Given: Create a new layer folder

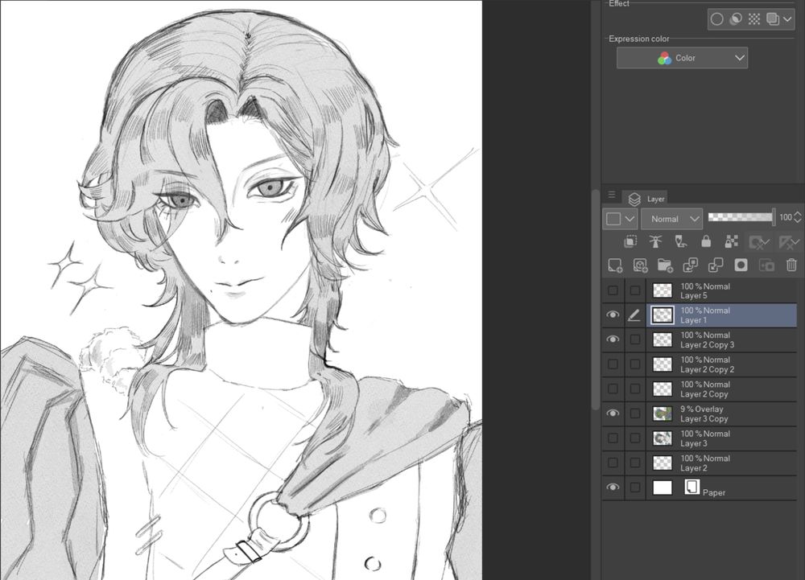Looking at the screenshot, I should tap(665, 265).
